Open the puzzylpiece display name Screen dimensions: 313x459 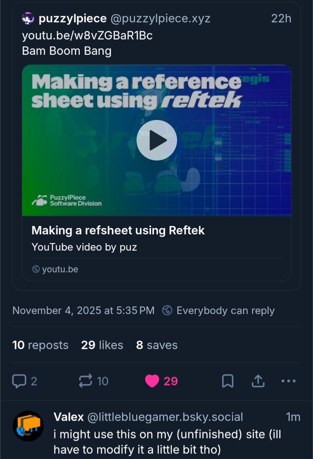72,18
